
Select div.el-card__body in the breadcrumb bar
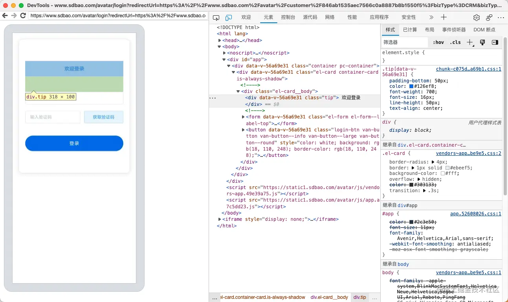329,297
